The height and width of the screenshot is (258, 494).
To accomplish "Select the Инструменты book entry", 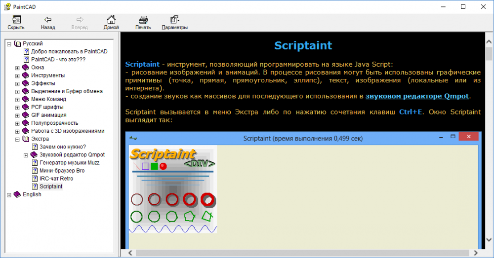I will 48,75.
